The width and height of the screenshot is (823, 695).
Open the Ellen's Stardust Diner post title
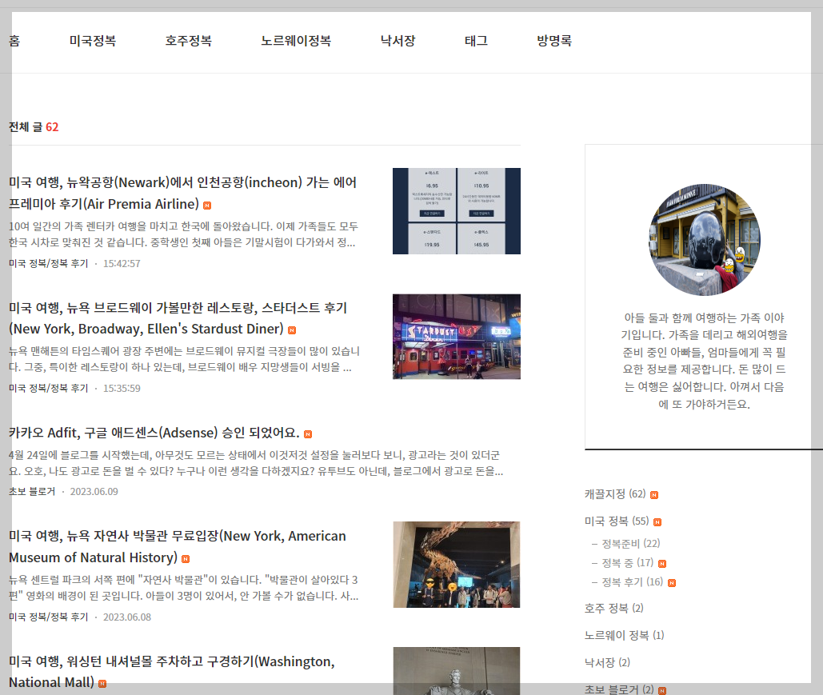178,318
